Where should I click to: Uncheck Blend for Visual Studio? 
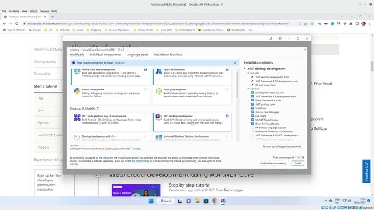[x=252, y=124]
